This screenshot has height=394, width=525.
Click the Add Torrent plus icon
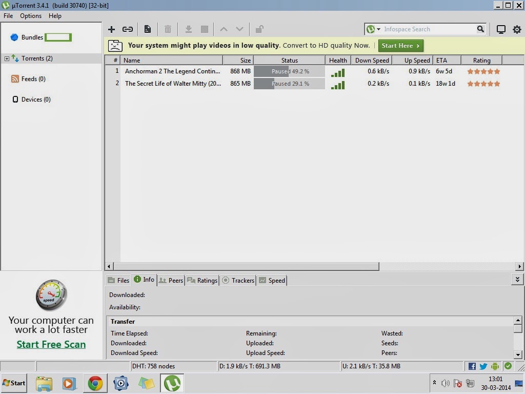pos(112,29)
